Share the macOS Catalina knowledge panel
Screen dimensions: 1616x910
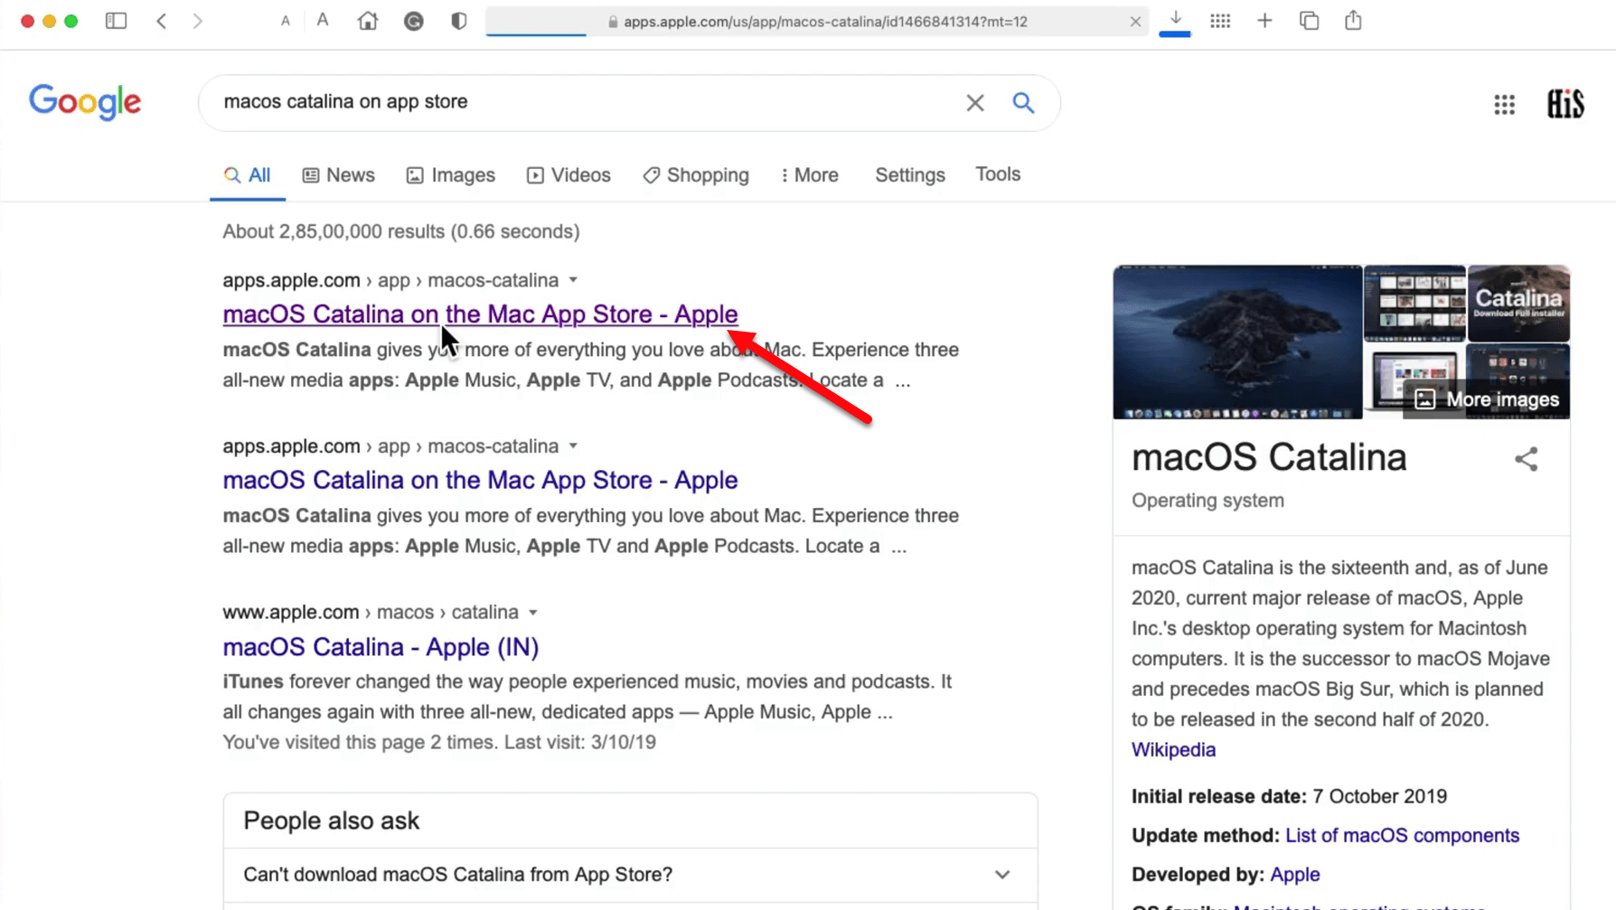pos(1526,459)
